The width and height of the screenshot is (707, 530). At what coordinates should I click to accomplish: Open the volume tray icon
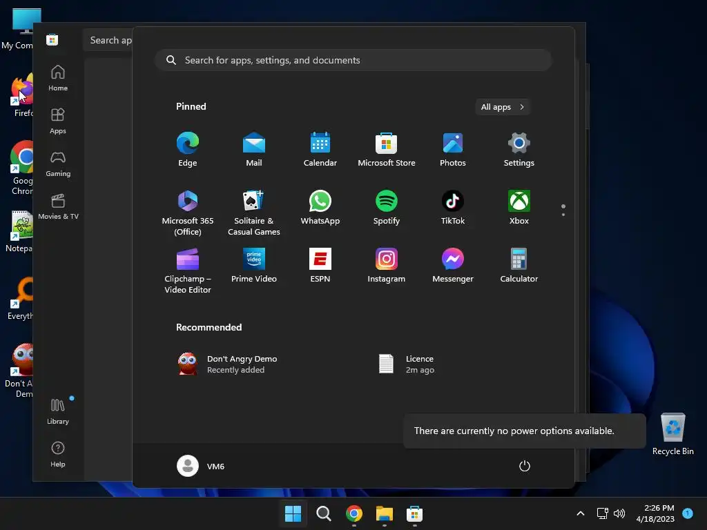[619, 513]
